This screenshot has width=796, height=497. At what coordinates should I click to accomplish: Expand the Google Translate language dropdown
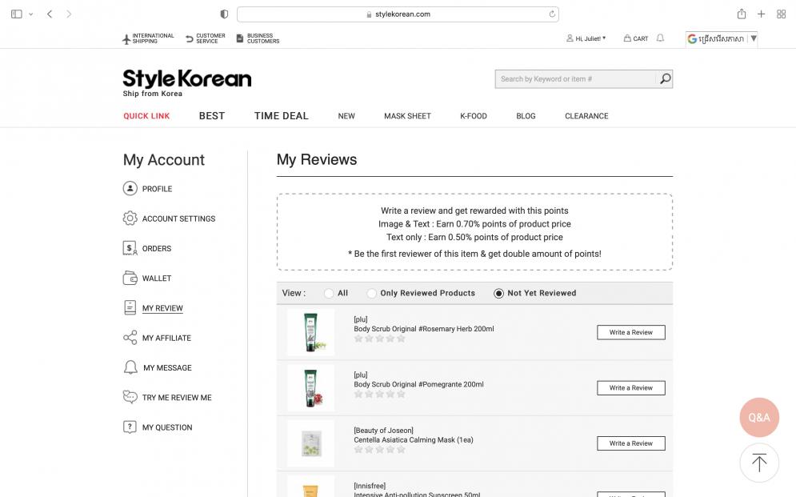tap(753, 38)
